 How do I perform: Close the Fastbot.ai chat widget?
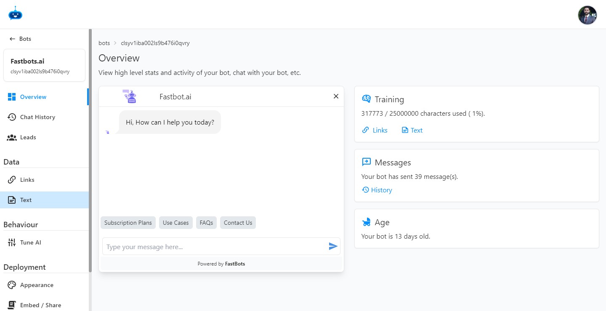(x=336, y=96)
